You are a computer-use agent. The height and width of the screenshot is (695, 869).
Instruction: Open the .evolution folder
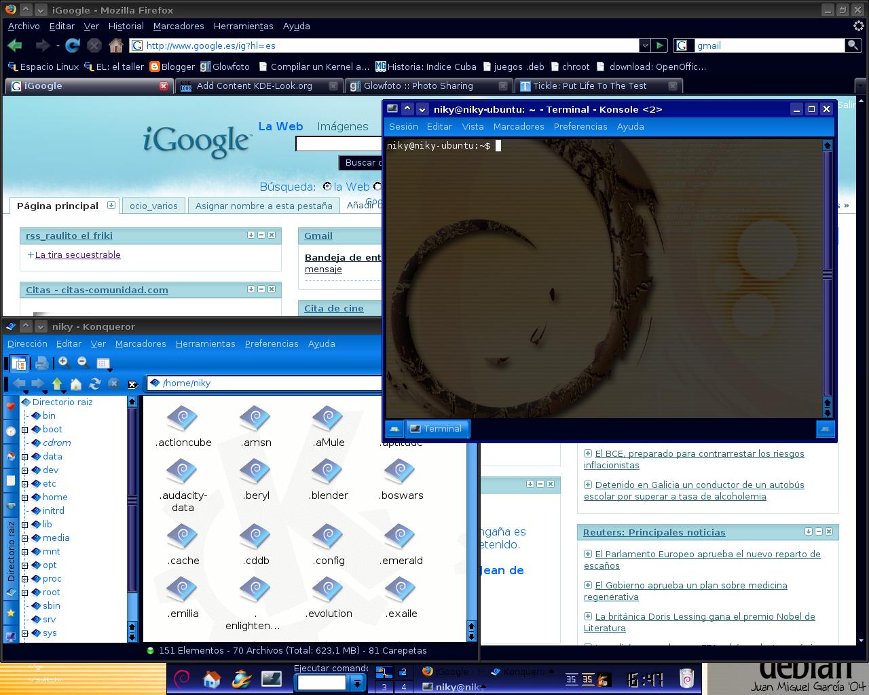click(x=329, y=598)
